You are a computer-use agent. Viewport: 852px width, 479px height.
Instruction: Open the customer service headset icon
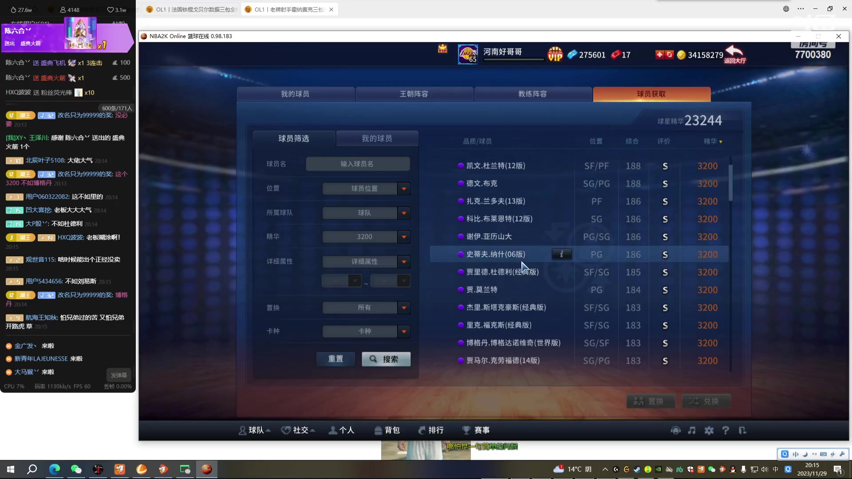point(675,430)
